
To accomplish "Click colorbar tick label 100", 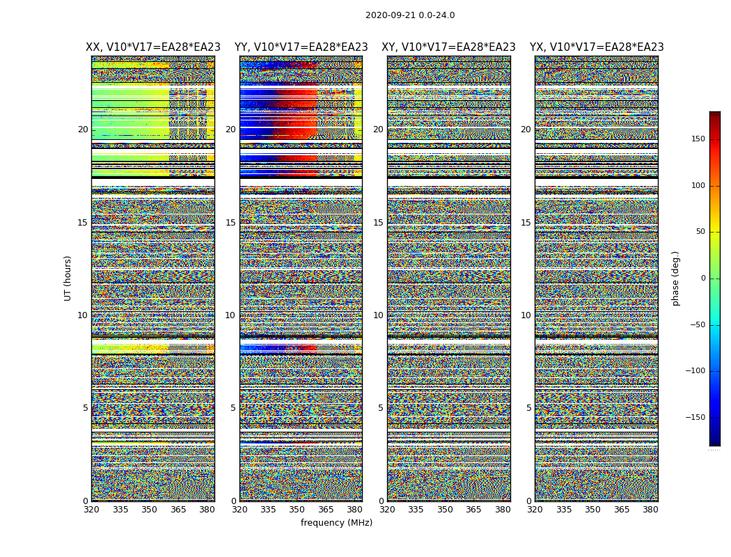I will coord(698,185).
